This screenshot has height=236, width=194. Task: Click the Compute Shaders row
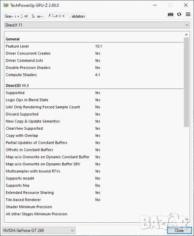[x=94, y=75]
